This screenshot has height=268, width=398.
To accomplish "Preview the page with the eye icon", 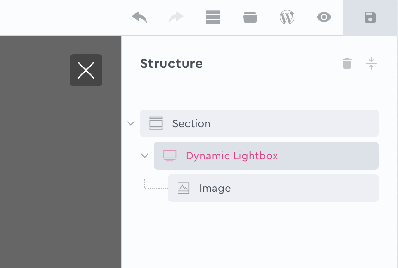I will pyautogui.click(x=324, y=18).
